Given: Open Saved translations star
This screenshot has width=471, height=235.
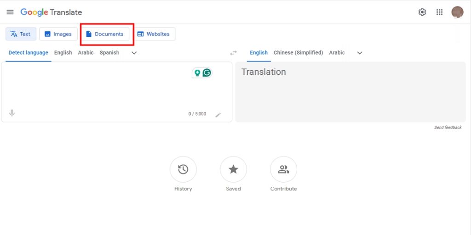Looking at the screenshot, I should click(x=233, y=169).
